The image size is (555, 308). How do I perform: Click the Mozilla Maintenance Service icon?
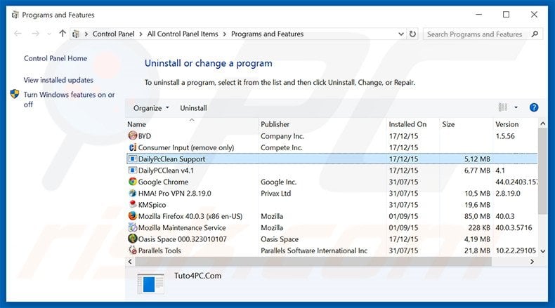click(x=132, y=227)
